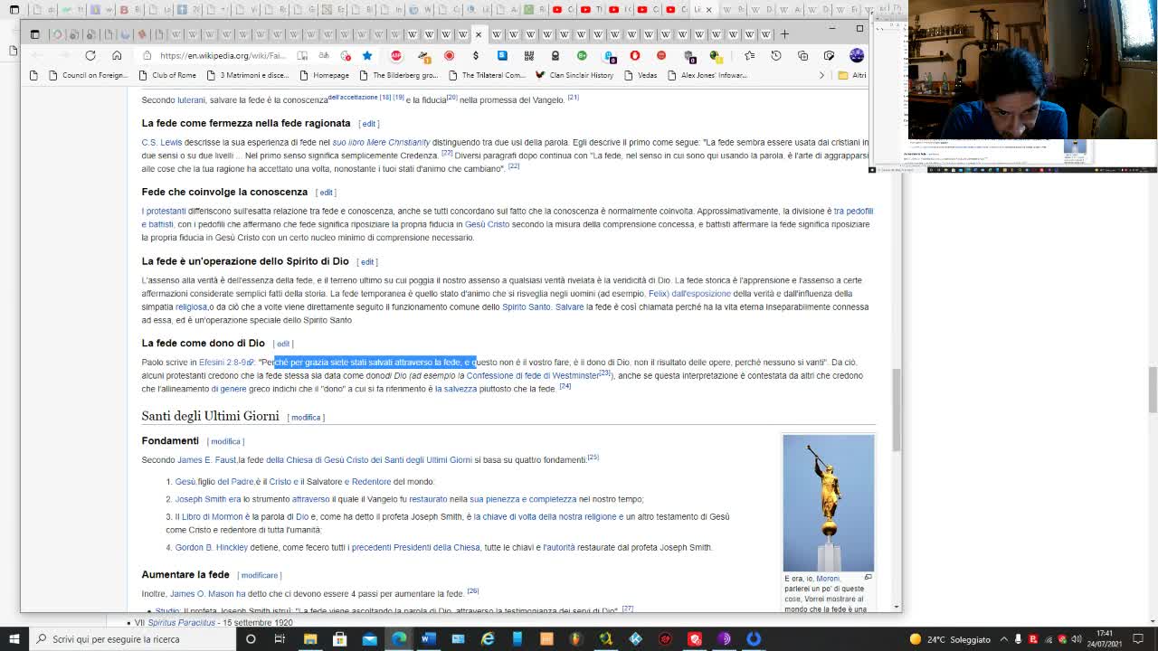1158x651 pixels.
Task: Open the Vedas bookmark
Action: click(x=640, y=75)
